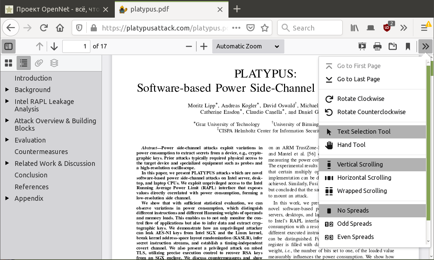Switch to presentation mode
The image size is (434, 260).
click(362, 46)
